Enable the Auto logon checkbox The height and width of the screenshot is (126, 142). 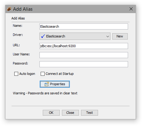(x=16, y=74)
